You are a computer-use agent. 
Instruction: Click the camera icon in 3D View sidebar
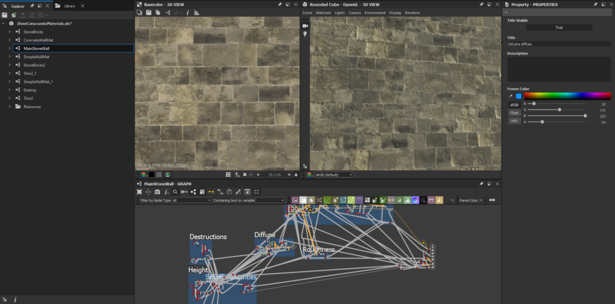305,26
